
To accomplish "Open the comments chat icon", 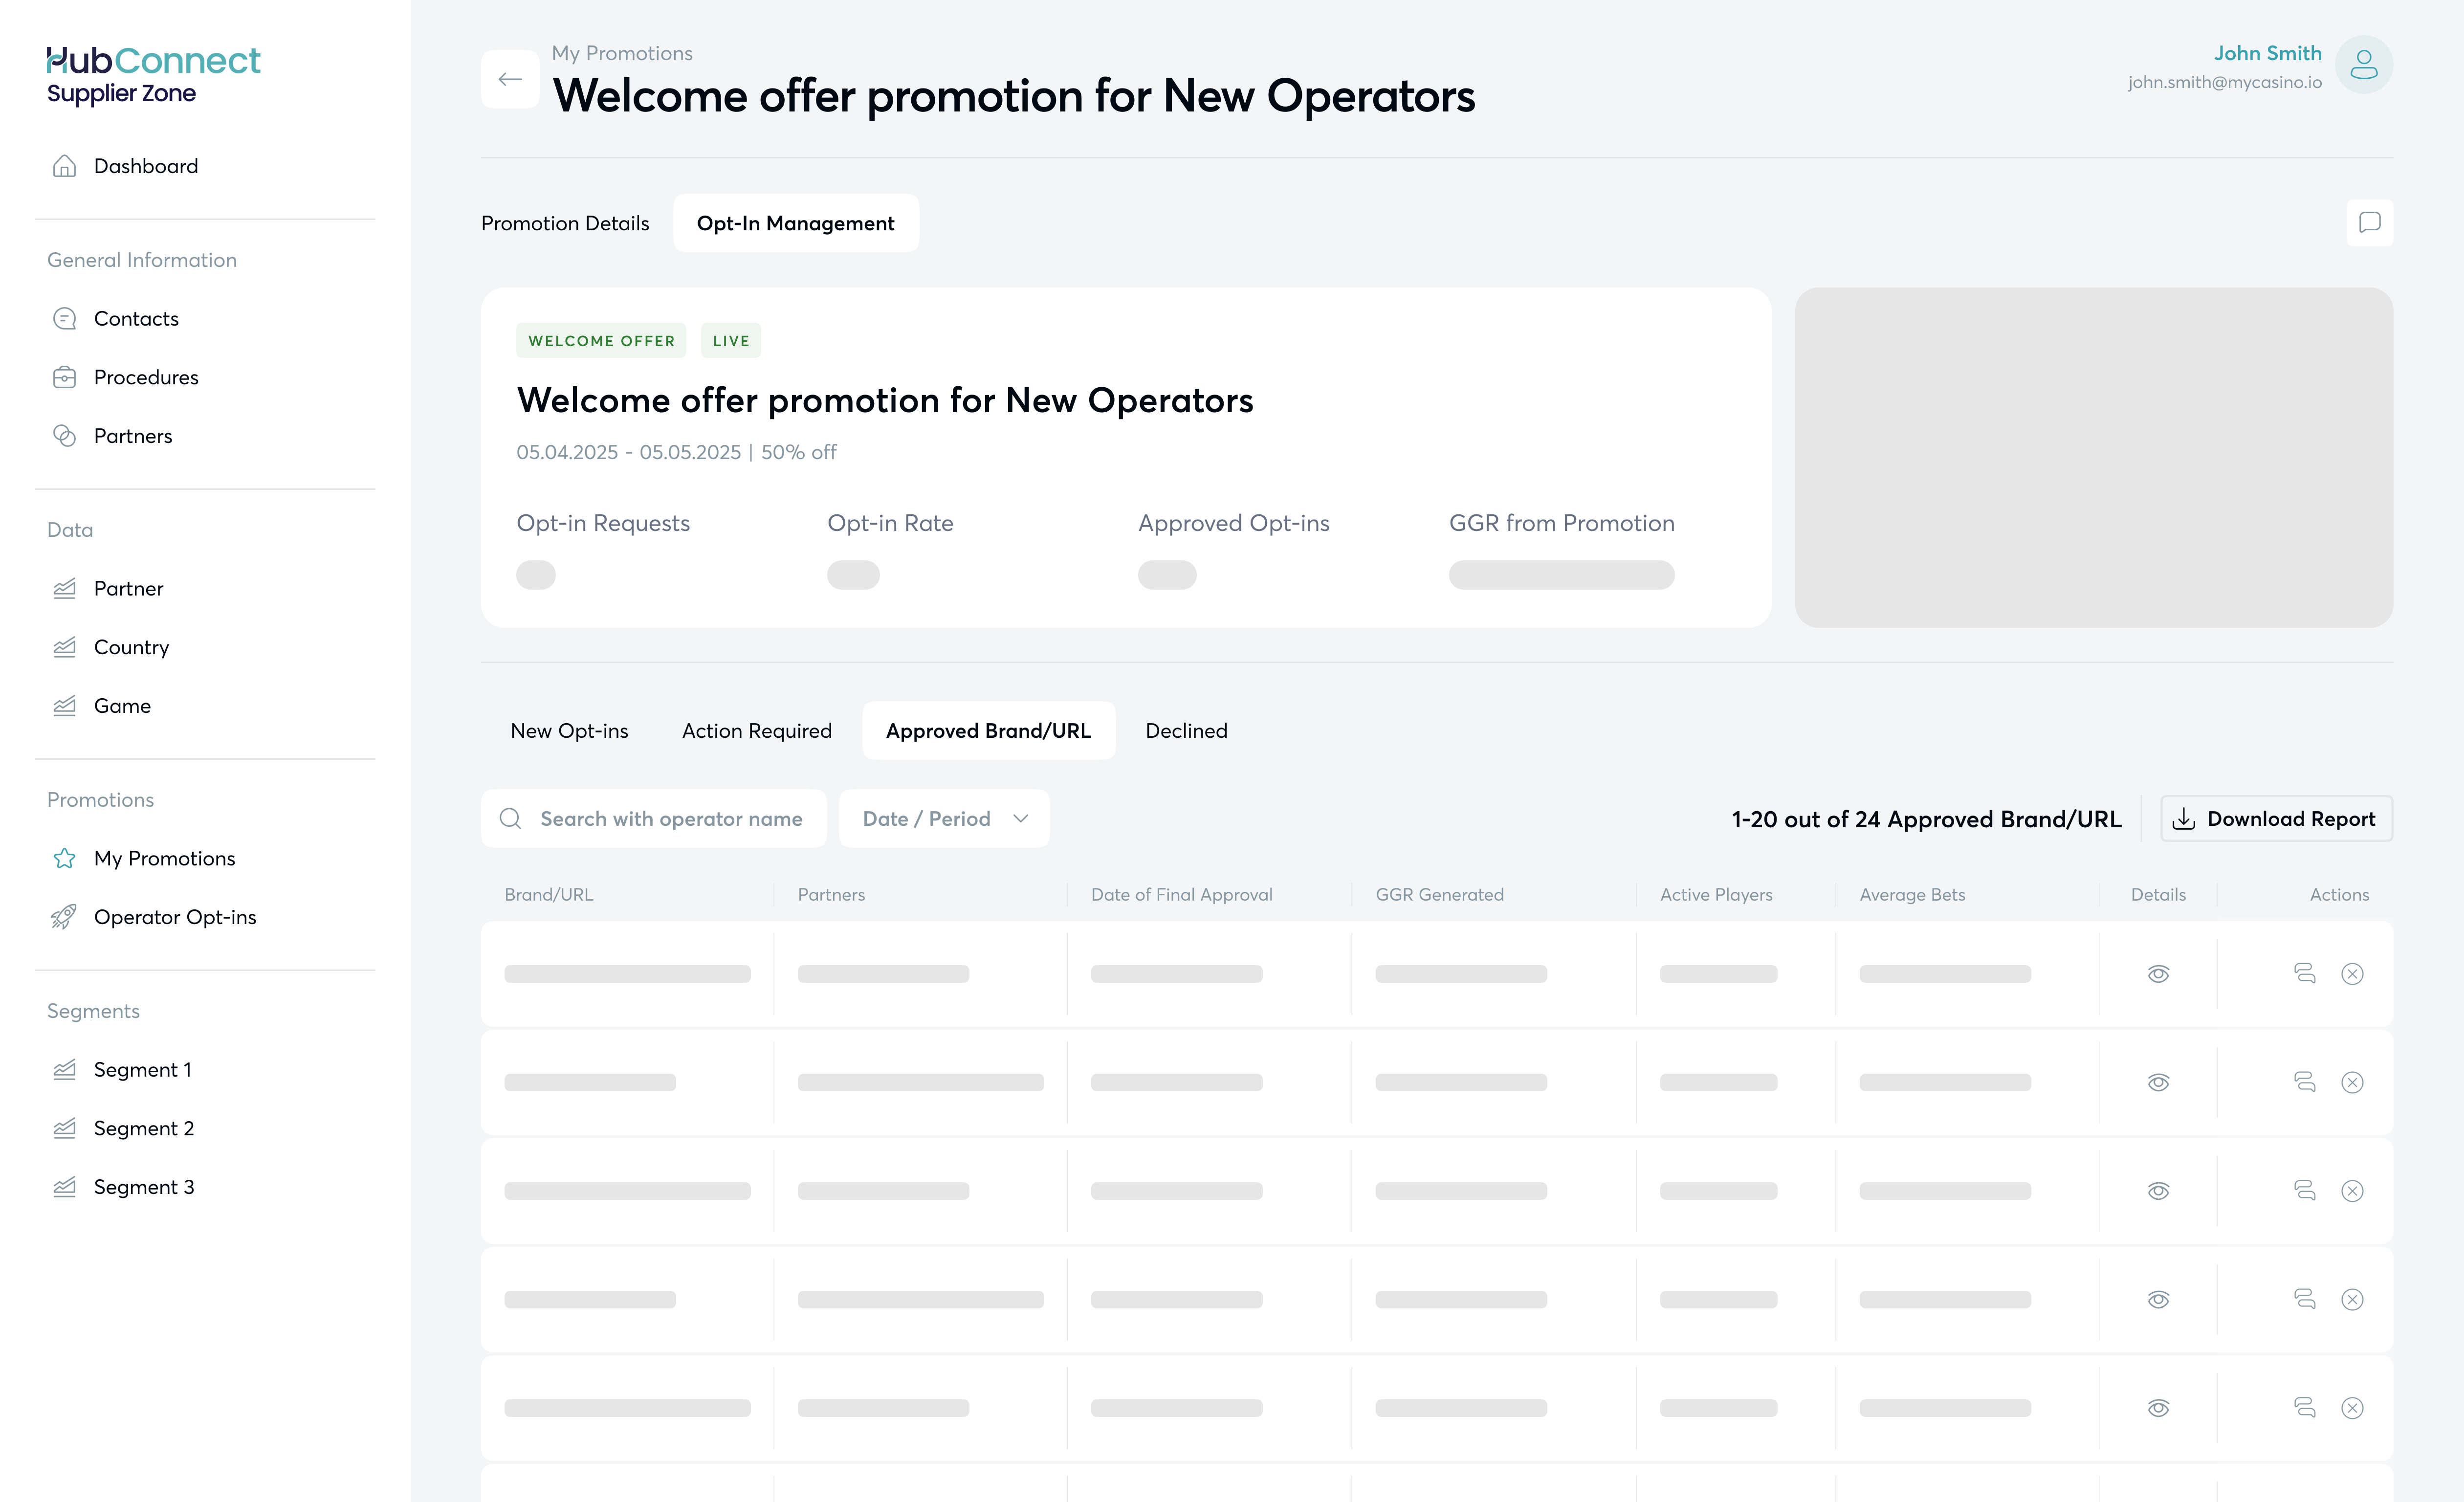I will click(2369, 222).
